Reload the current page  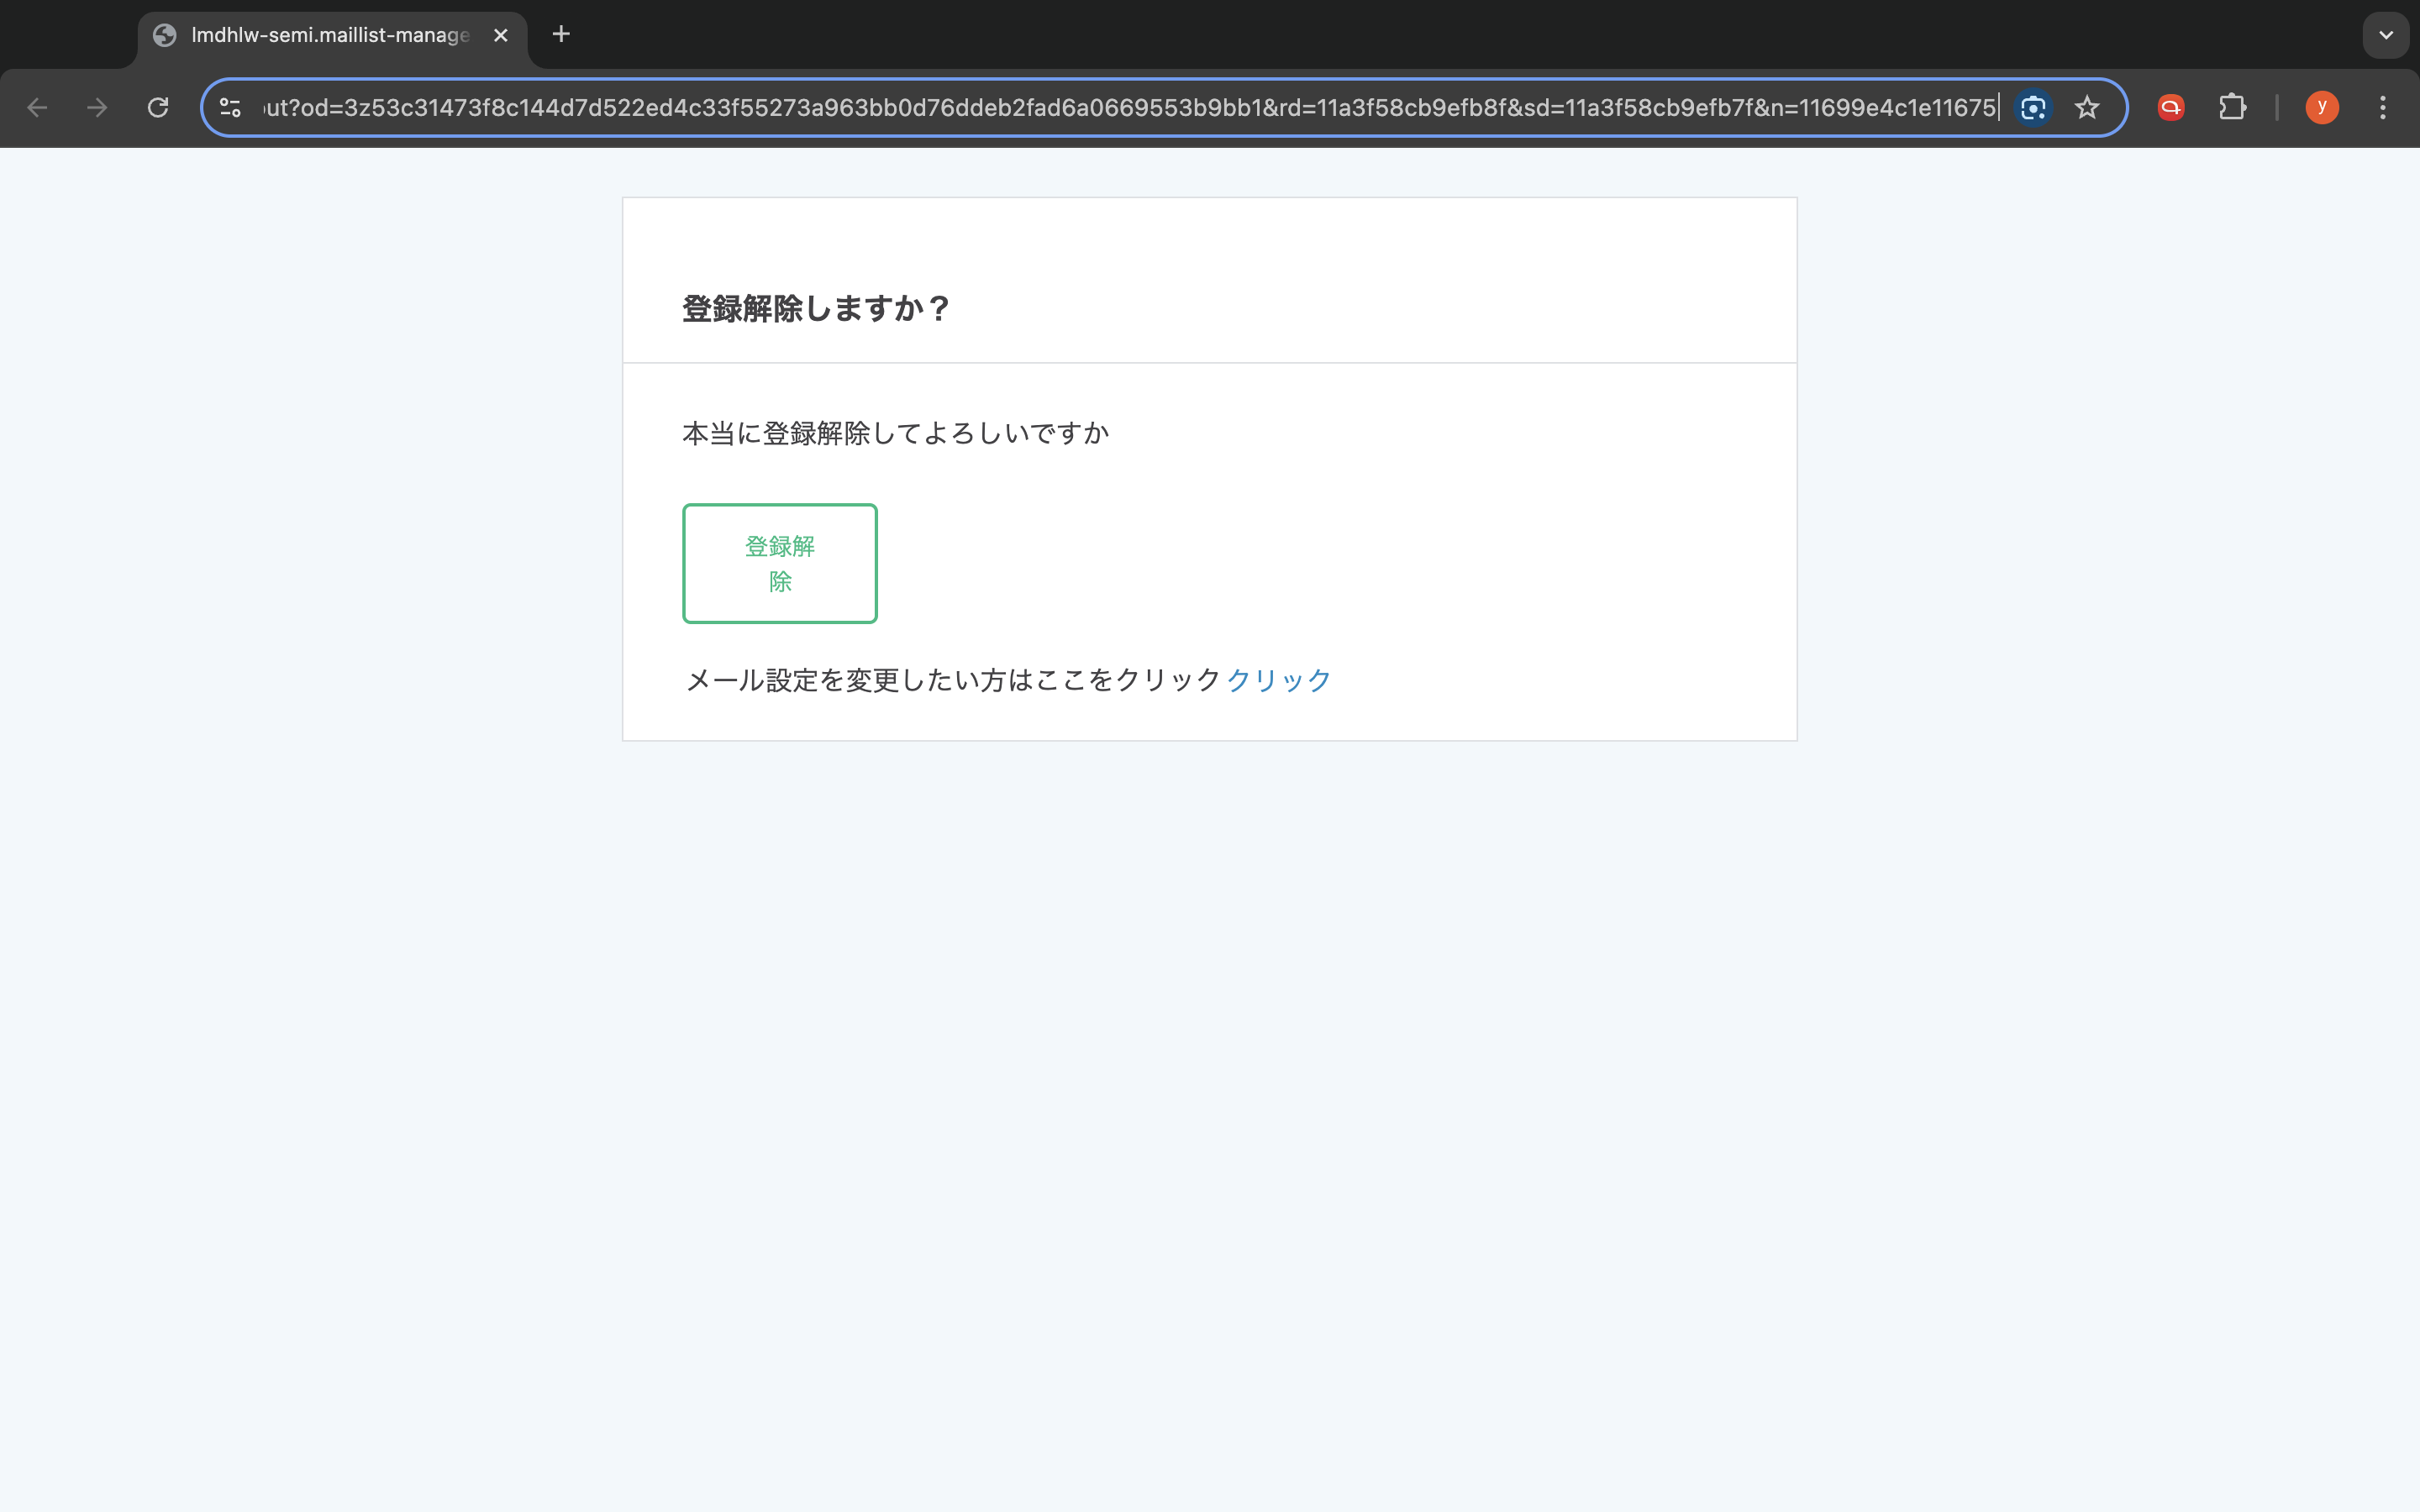[158, 108]
